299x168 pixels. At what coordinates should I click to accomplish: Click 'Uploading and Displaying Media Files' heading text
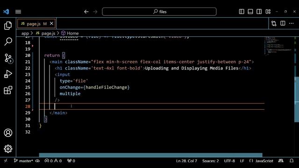pyautogui.click(x=192, y=68)
